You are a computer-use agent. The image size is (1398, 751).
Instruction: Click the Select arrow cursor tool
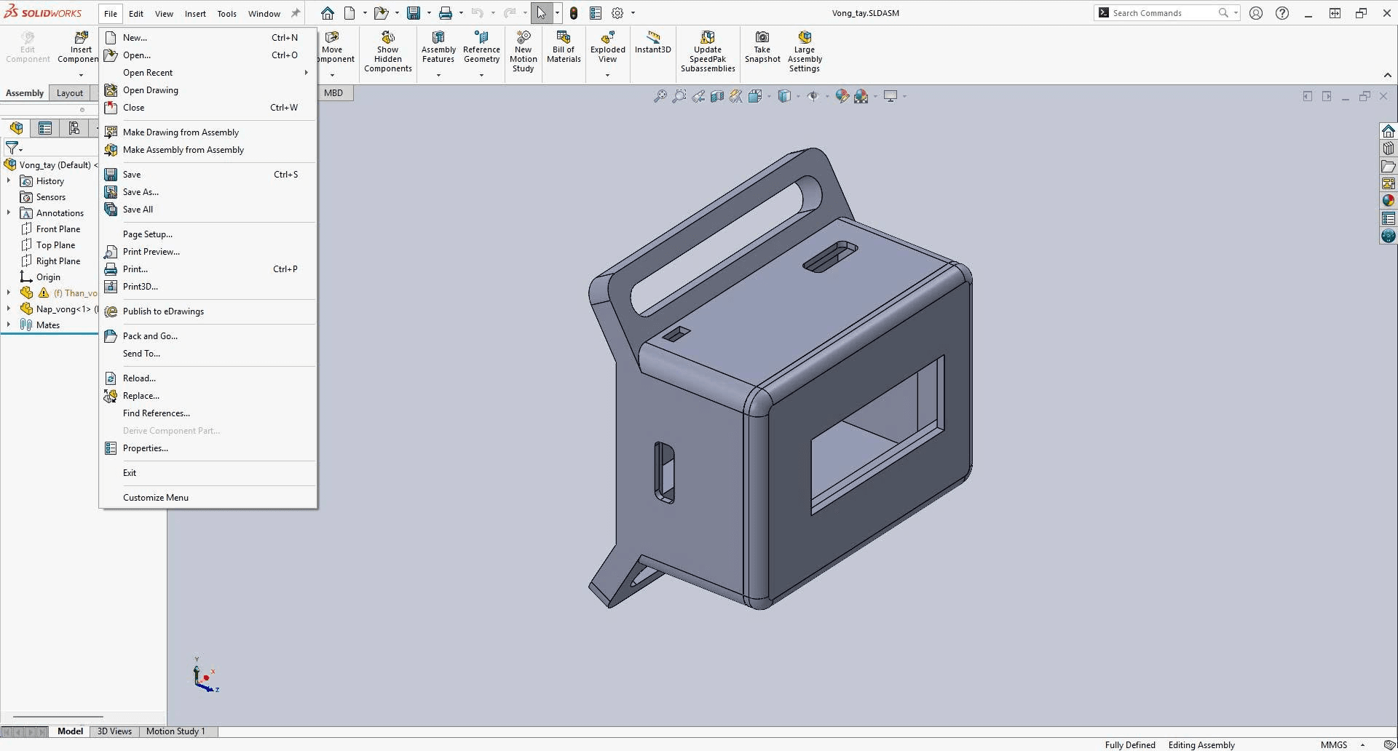(x=541, y=13)
